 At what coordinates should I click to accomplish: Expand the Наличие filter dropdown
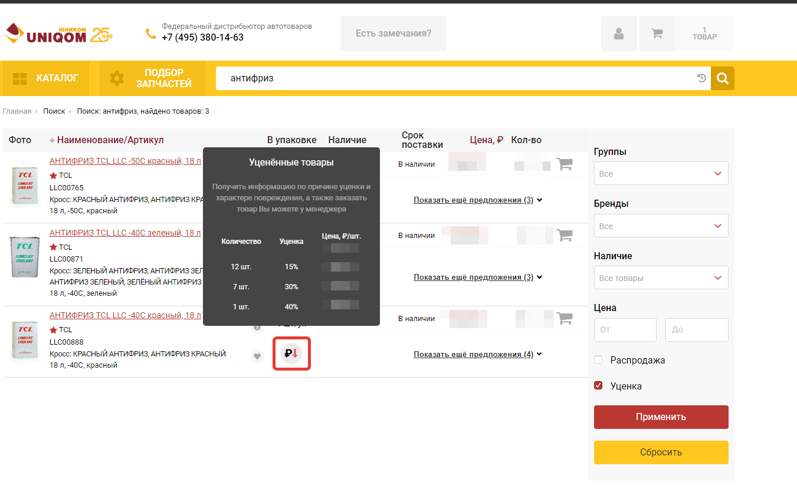point(661,278)
